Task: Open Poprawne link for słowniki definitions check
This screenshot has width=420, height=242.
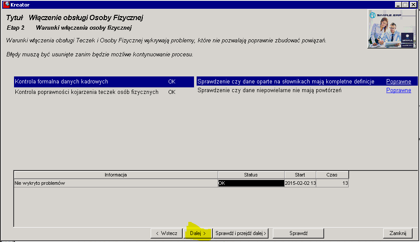Action: point(399,82)
